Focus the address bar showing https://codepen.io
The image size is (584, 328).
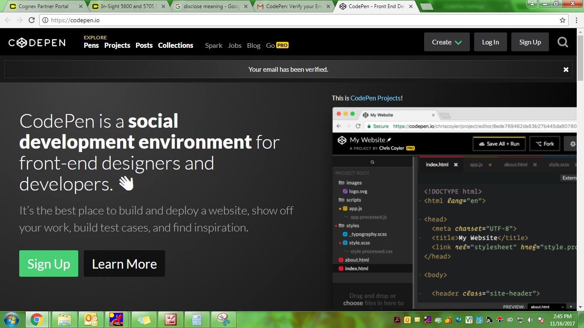pyautogui.click(x=299, y=20)
